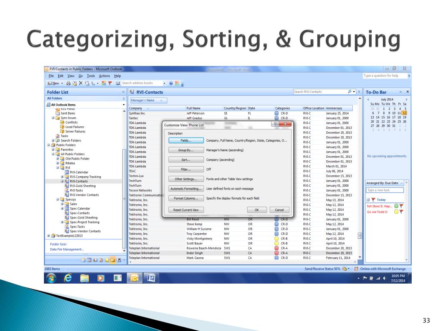
Task: Click the Format Columns... button
Action: (186, 198)
